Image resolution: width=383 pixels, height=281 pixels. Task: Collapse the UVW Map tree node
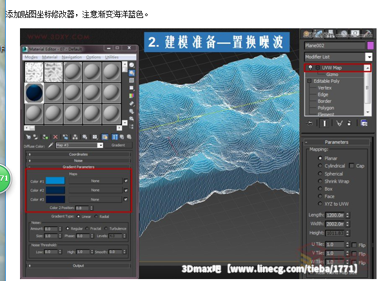(x=318, y=68)
